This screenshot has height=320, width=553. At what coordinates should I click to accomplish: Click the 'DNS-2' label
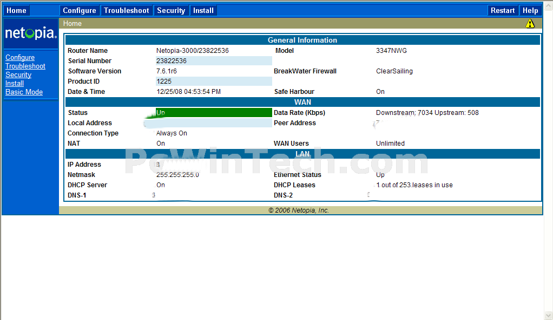click(283, 195)
